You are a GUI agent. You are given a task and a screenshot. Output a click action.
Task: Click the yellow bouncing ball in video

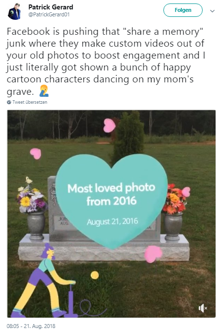click(x=94, y=275)
